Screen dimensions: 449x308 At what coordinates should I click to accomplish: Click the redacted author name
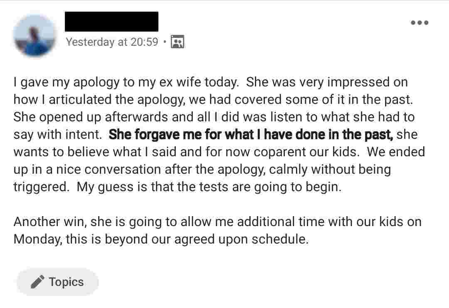click(x=111, y=22)
